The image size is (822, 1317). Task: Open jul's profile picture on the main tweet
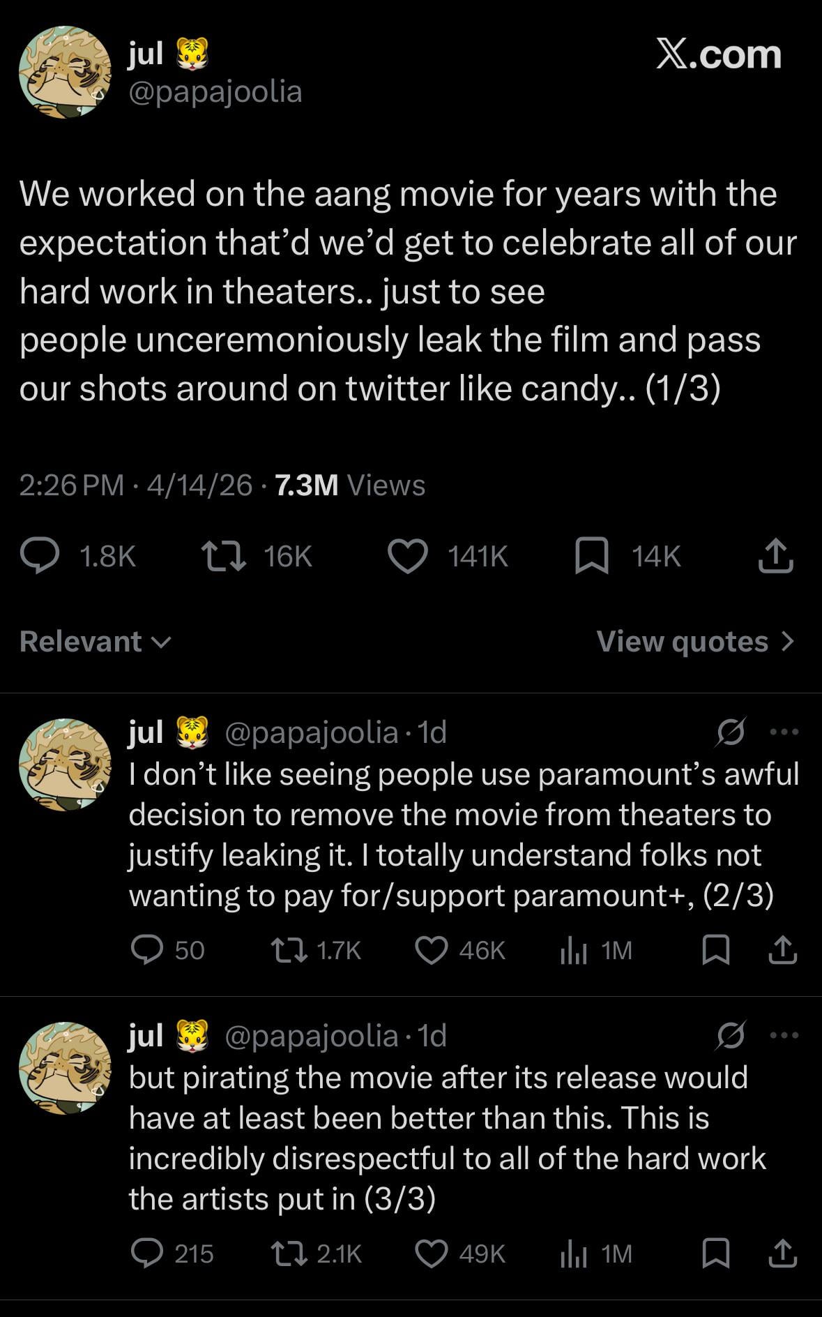point(65,72)
